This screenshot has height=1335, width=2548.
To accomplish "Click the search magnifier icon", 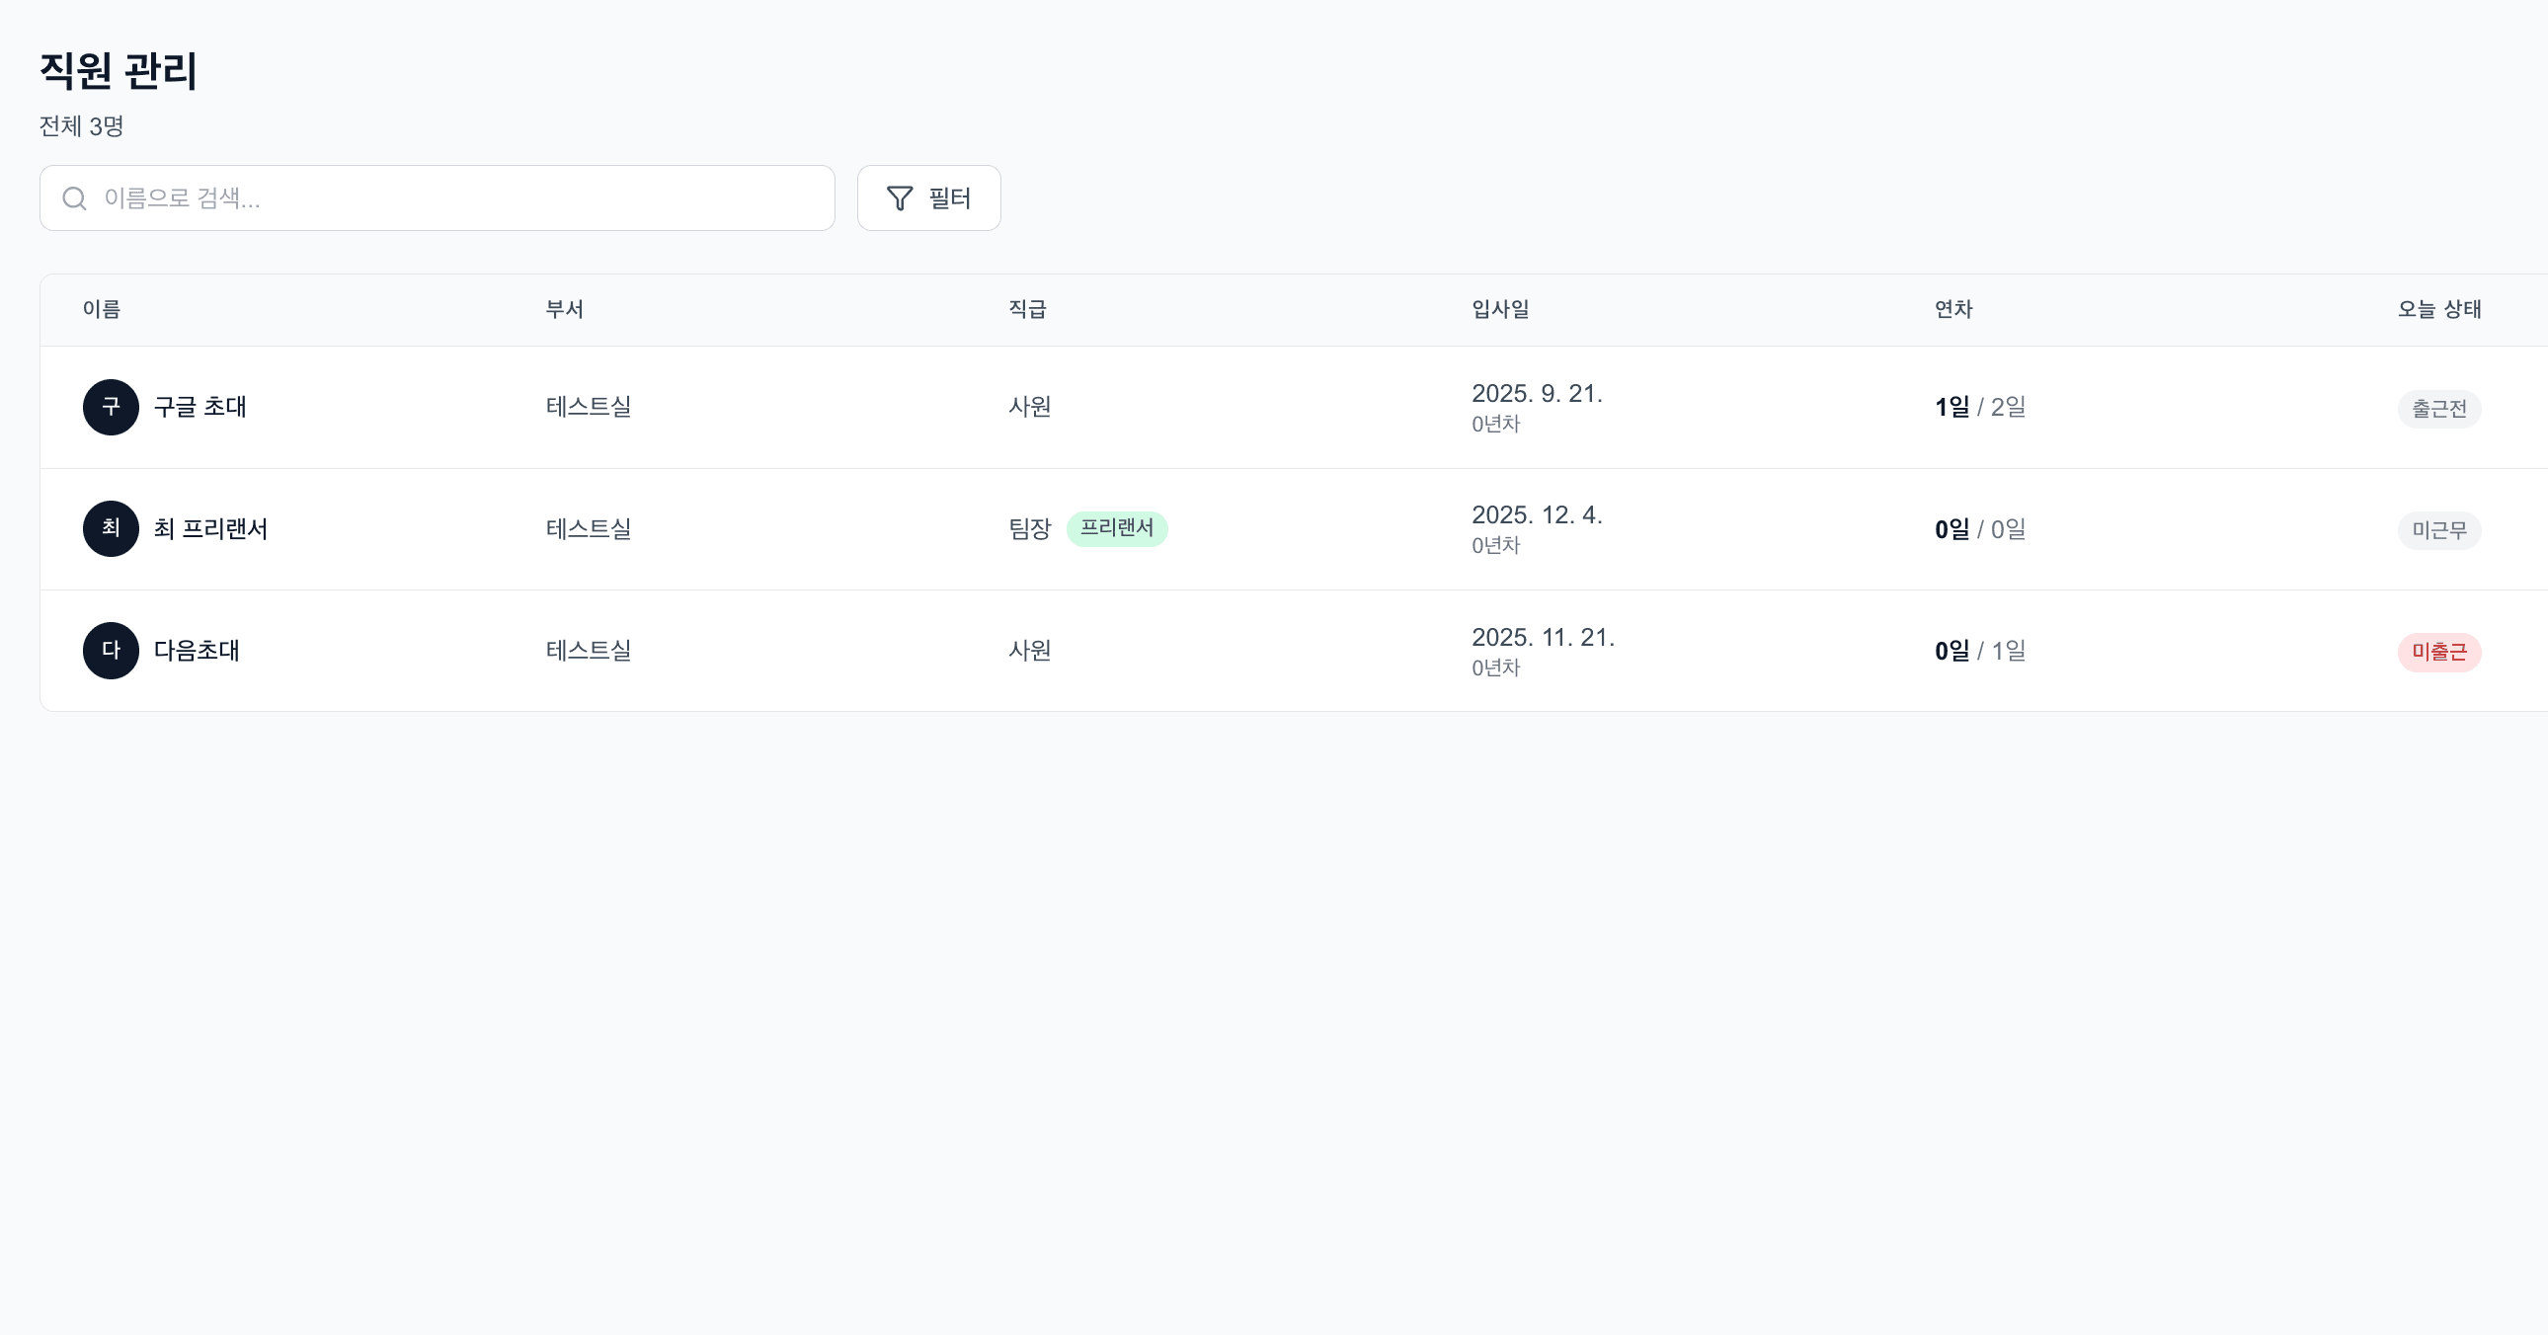I will (x=74, y=198).
